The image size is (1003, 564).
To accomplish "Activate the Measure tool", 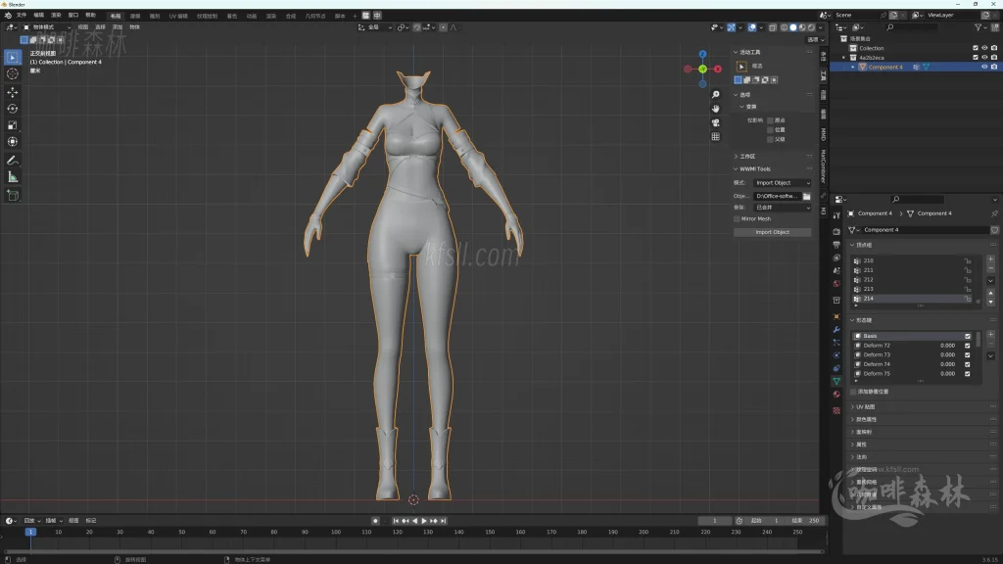I will [x=12, y=177].
